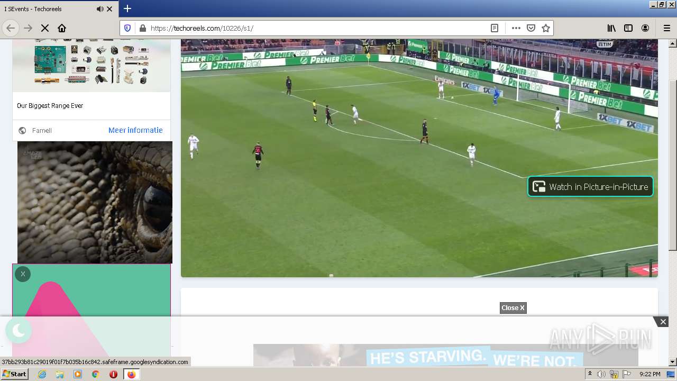Launch Google Chrome from the taskbar

pos(96,374)
